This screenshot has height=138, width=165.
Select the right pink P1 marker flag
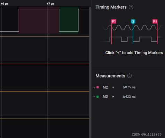pos(155,22)
